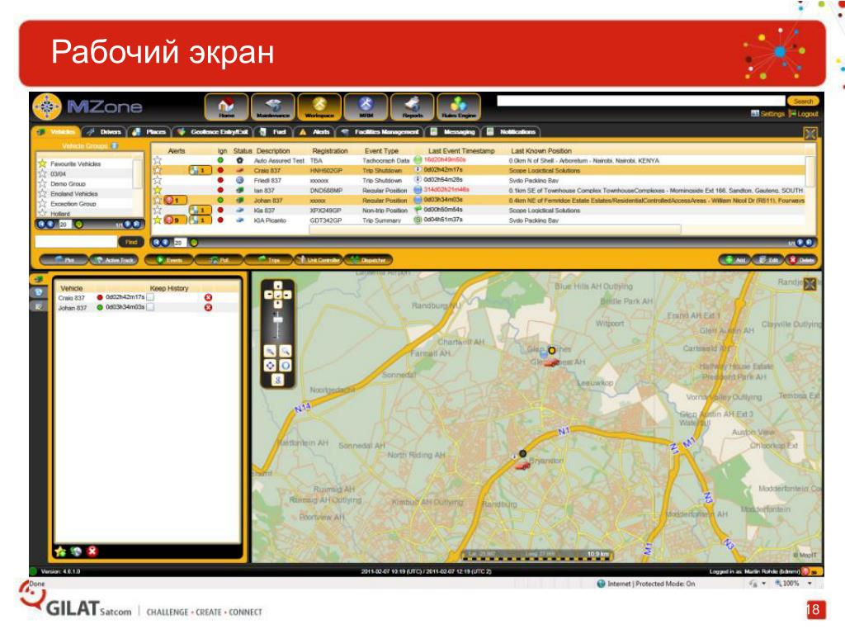Select the Demo Group vehicle group

point(68,184)
